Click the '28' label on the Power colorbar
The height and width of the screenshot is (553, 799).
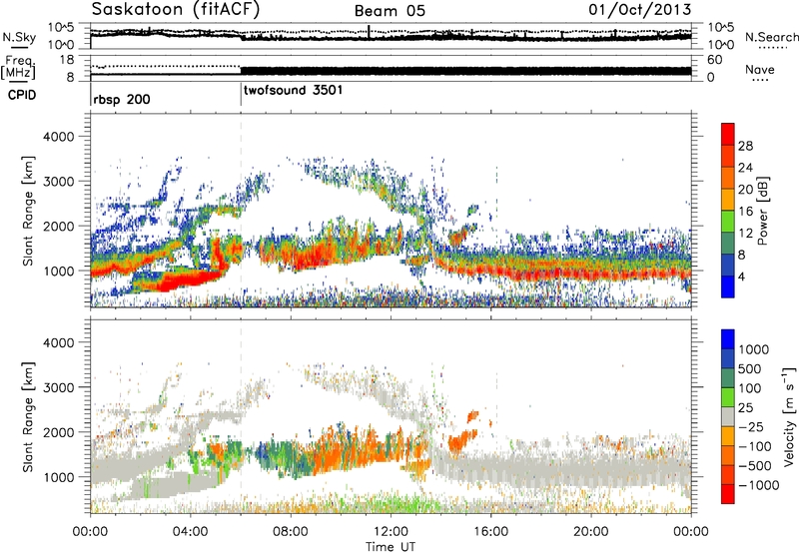coord(745,146)
